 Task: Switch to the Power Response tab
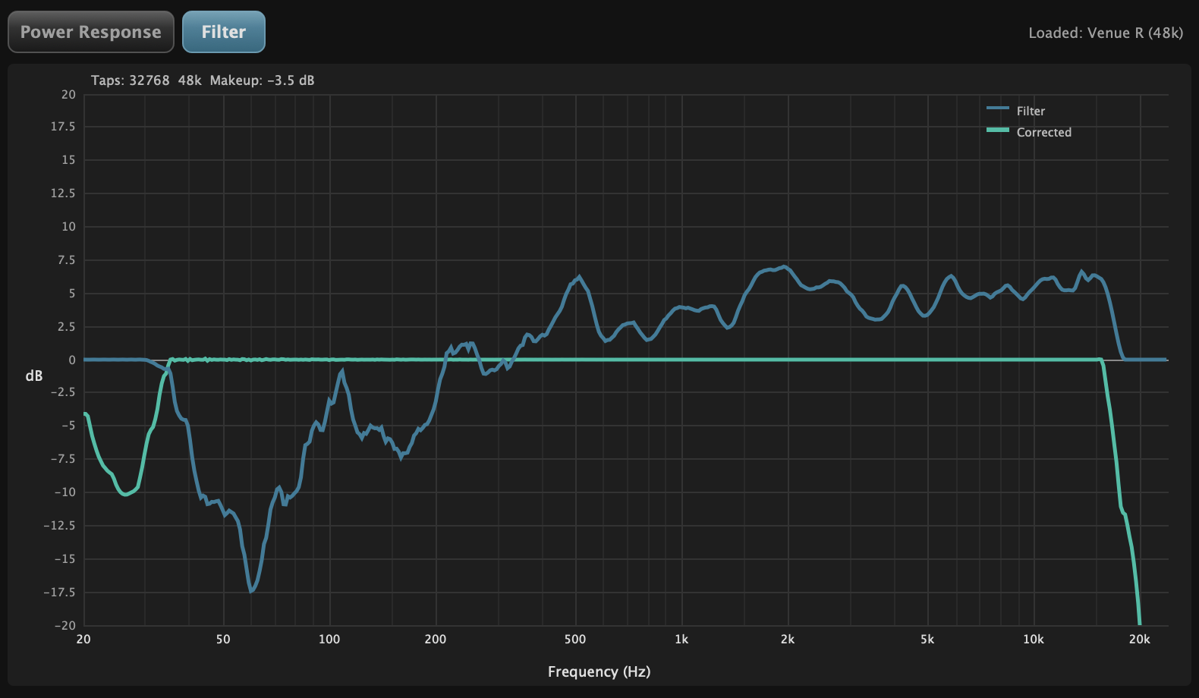click(91, 32)
